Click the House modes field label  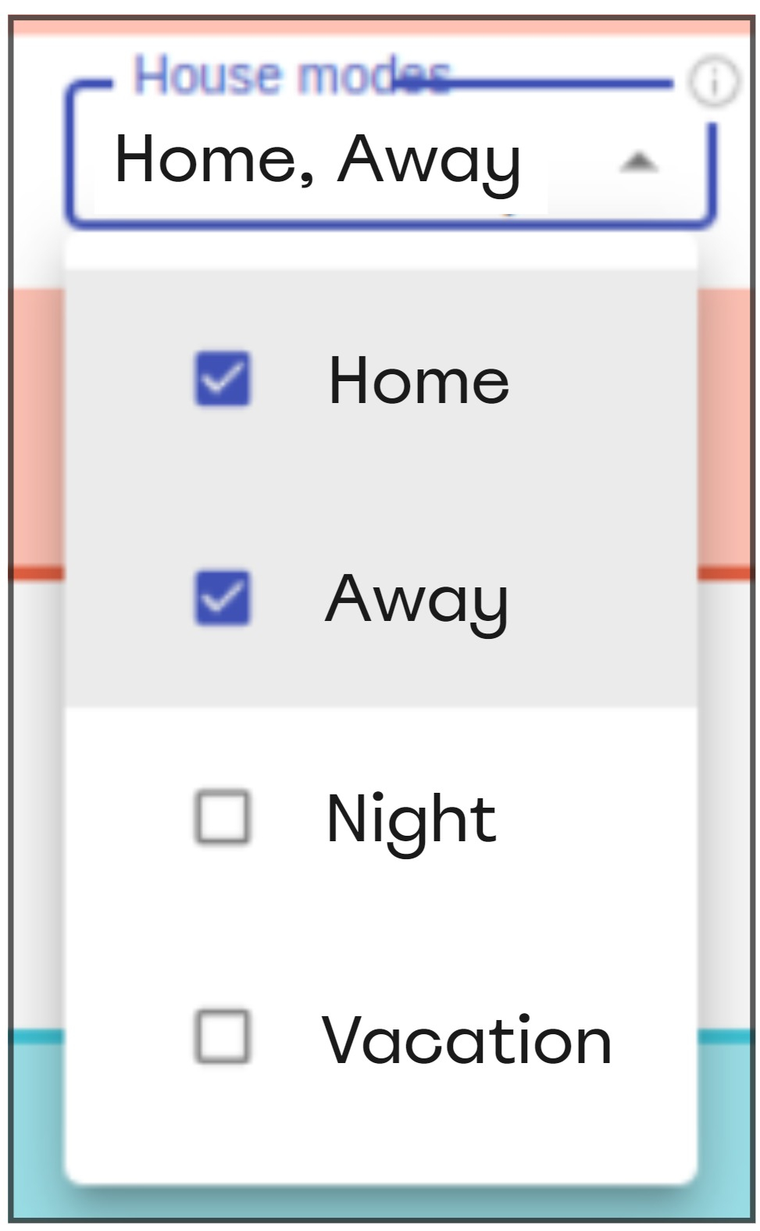pos(291,76)
